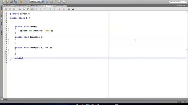188x105 pixels.
Task: Open the Output panel tab
Action: pos(4,99)
